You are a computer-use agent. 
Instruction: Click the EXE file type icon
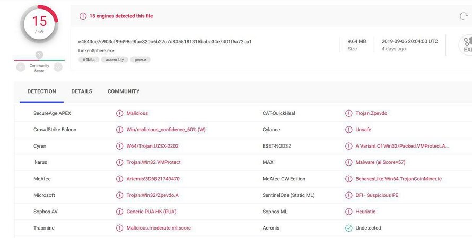tap(466, 45)
